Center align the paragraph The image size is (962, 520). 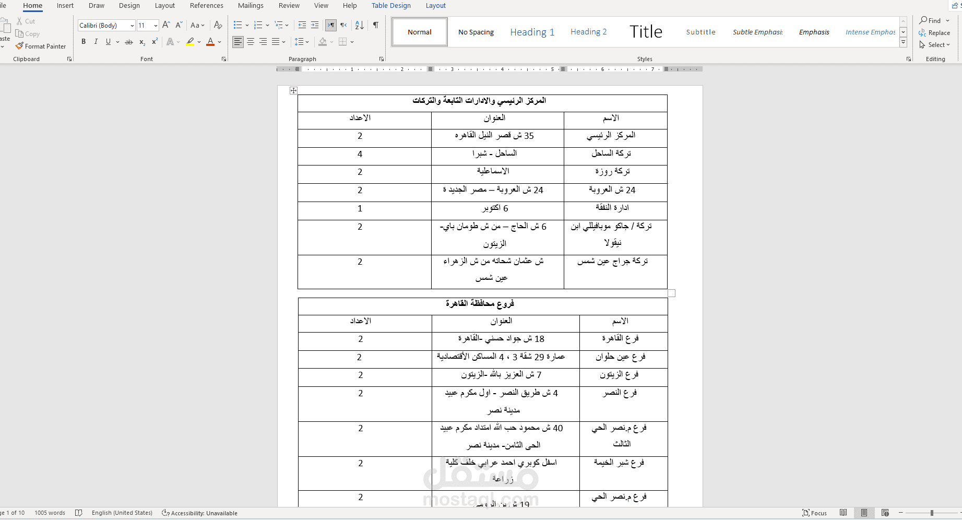click(251, 42)
